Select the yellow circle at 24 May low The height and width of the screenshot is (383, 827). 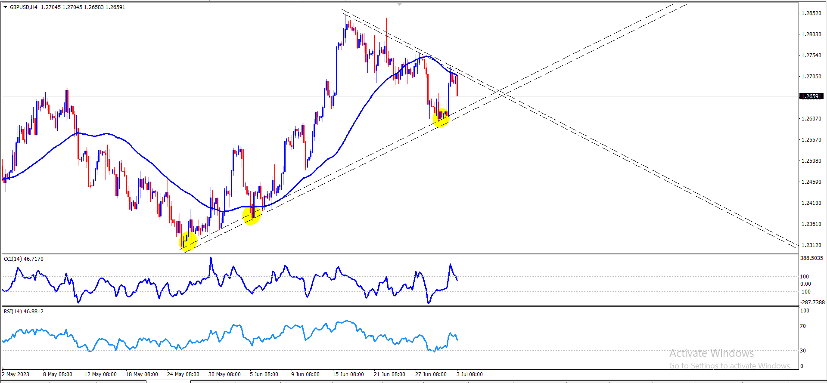point(188,241)
